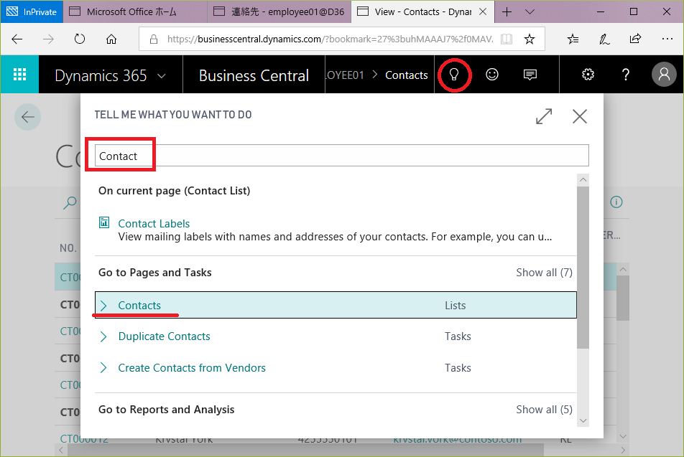The width and height of the screenshot is (684, 457).
Task: Show all 5 Reports and Analysis results
Action: click(x=544, y=410)
